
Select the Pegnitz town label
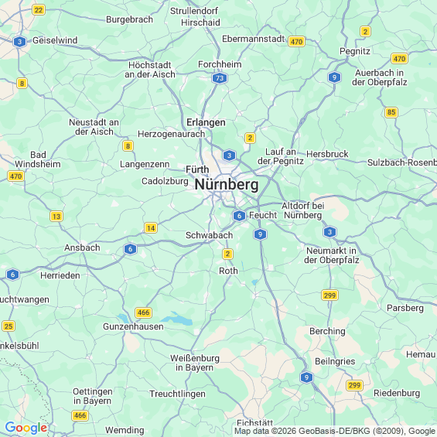[x=355, y=51]
